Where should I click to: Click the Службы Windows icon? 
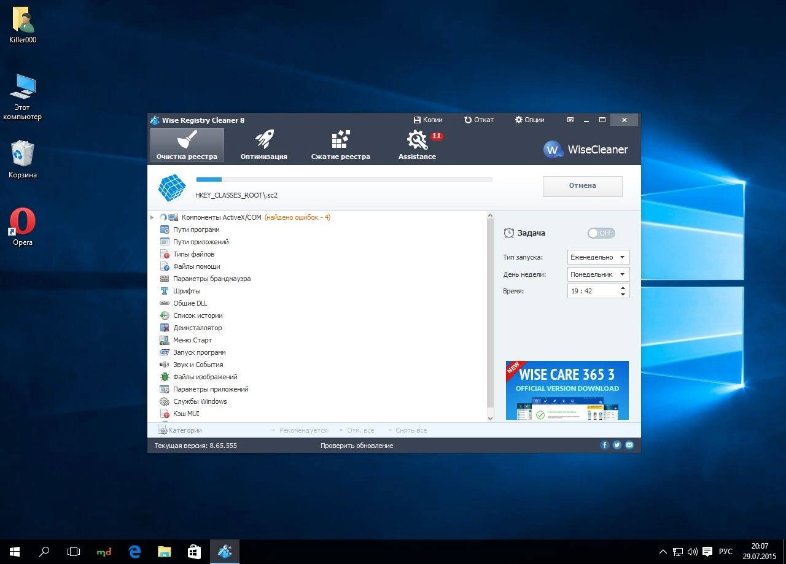pyautogui.click(x=165, y=401)
